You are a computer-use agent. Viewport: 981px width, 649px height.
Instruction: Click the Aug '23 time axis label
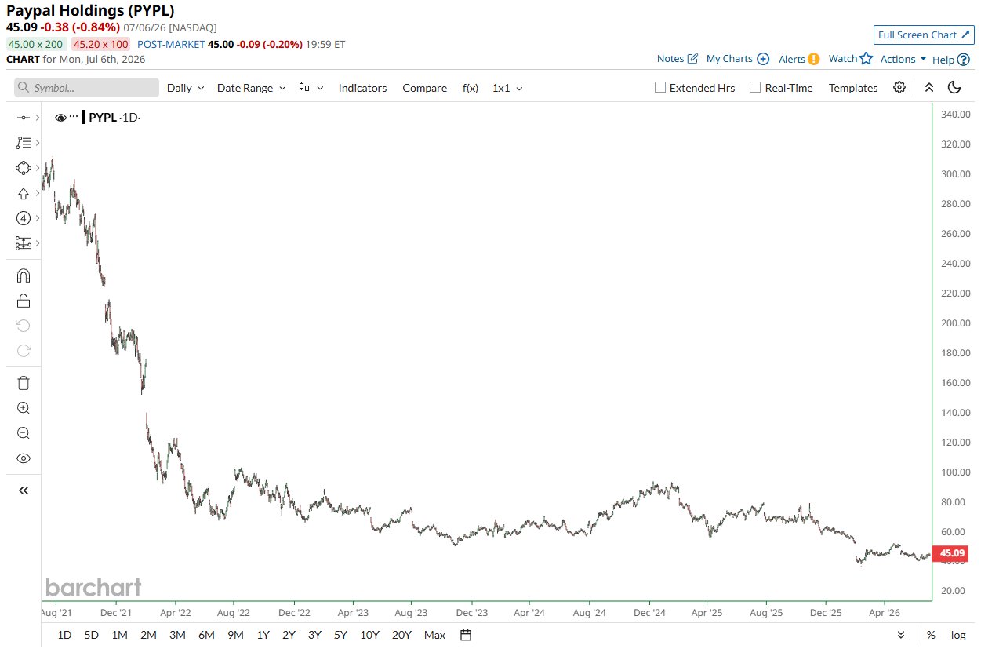click(x=410, y=611)
